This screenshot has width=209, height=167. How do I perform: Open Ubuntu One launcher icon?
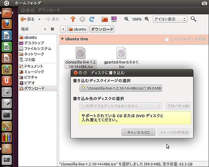(x=7, y=81)
